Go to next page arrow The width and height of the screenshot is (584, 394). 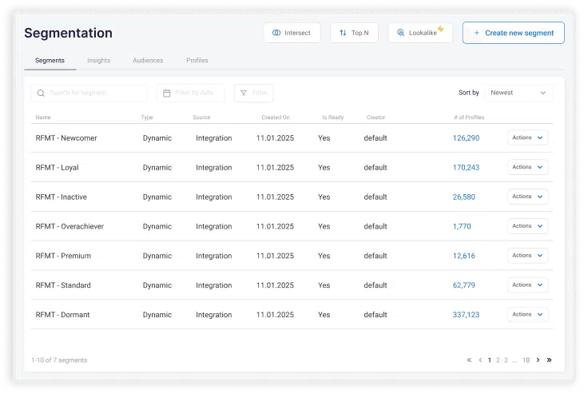click(538, 360)
